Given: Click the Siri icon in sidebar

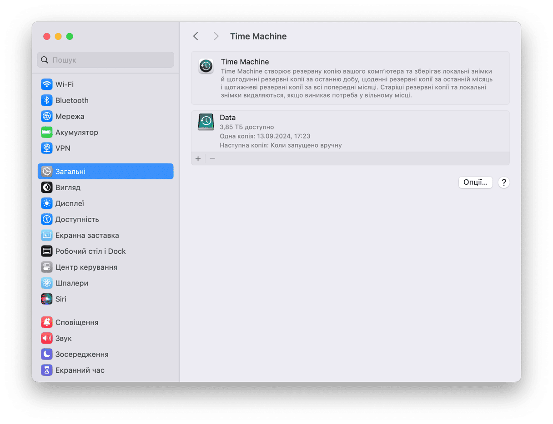Looking at the screenshot, I should pyautogui.click(x=47, y=299).
